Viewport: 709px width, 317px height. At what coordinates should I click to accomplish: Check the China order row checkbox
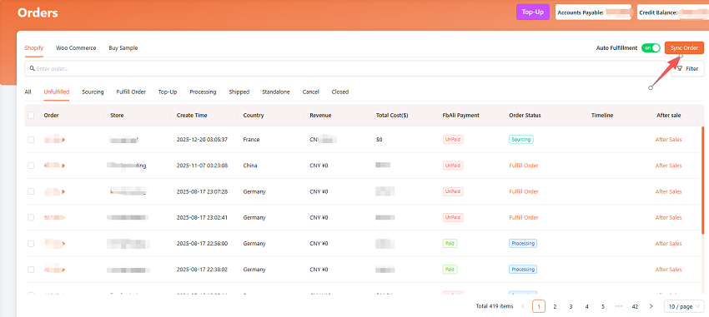(31, 166)
